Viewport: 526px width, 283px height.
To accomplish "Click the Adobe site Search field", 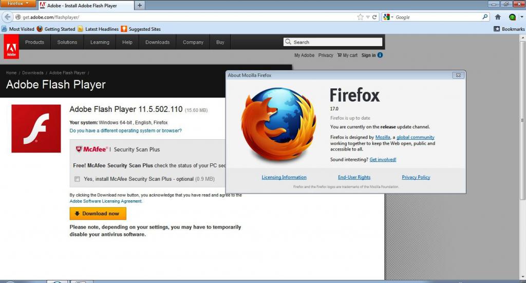I will 333,42.
